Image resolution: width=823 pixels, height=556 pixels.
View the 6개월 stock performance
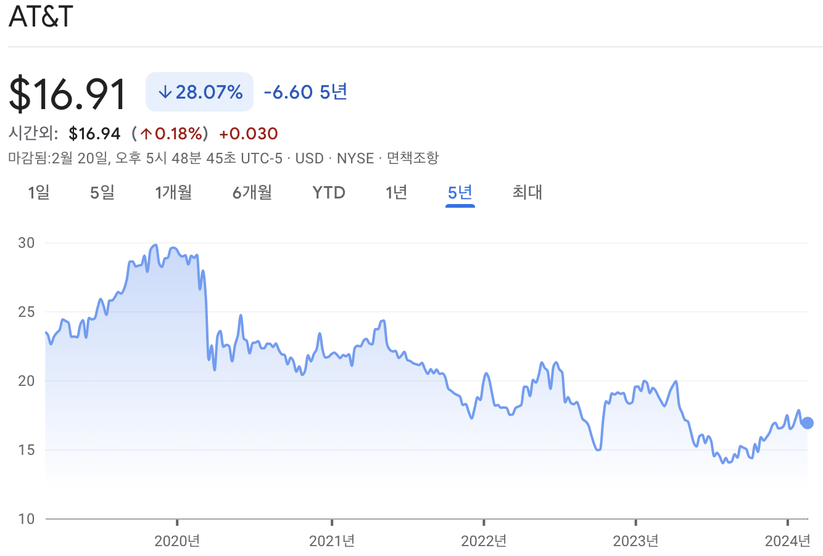(x=252, y=192)
